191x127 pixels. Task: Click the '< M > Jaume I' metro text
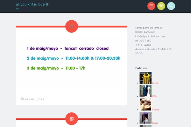click(144, 45)
